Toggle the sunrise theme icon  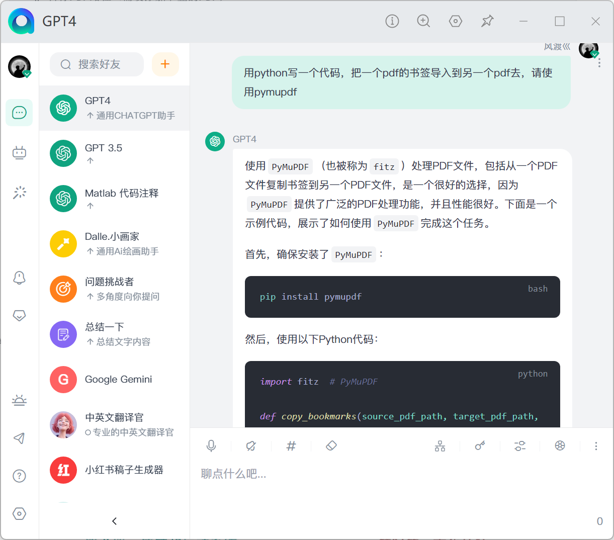click(19, 400)
